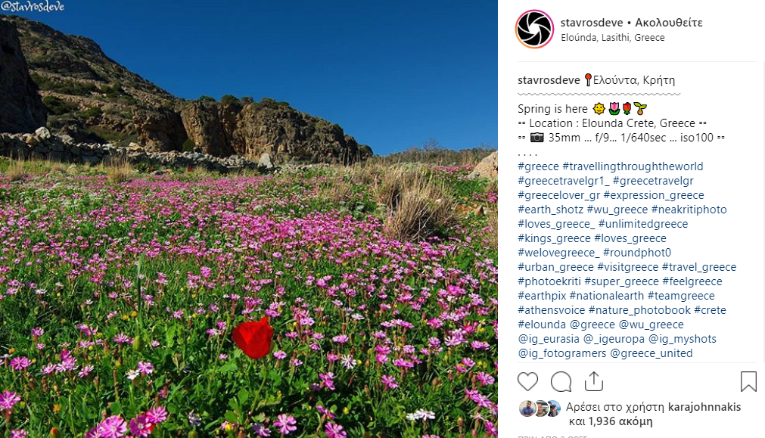This screenshot has width=765, height=438.
Task: Open the Eloúnda, Lasithi, Greece location link
Action: pos(613,38)
